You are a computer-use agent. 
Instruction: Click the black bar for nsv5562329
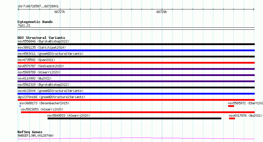pyautogui.click(x=136, y=87)
